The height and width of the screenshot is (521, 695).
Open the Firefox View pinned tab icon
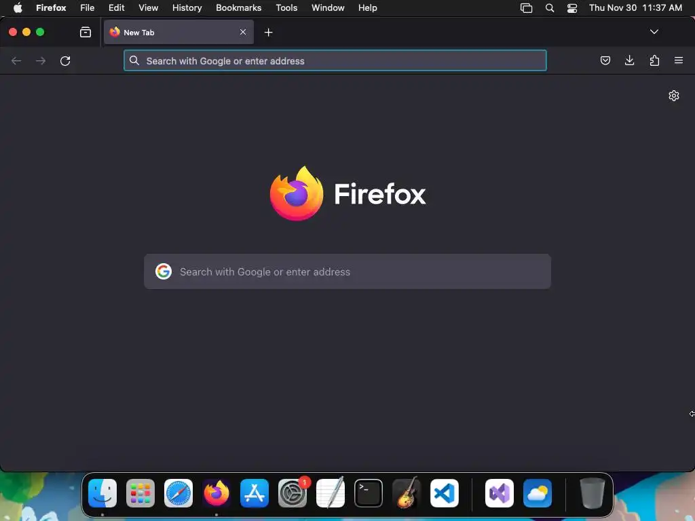(85, 32)
